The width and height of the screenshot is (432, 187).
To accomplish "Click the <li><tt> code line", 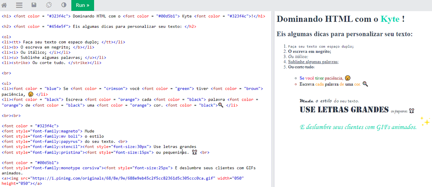I will pyautogui.click(x=63, y=42).
